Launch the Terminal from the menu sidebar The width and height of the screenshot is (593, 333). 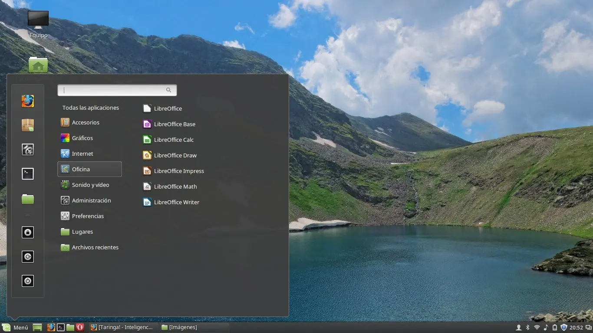pyautogui.click(x=27, y=173)
